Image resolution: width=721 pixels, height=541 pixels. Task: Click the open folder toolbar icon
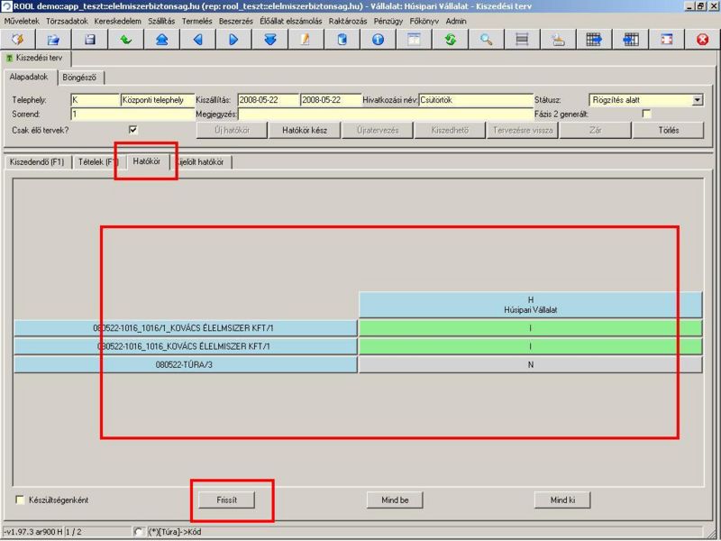click(53, 40)
